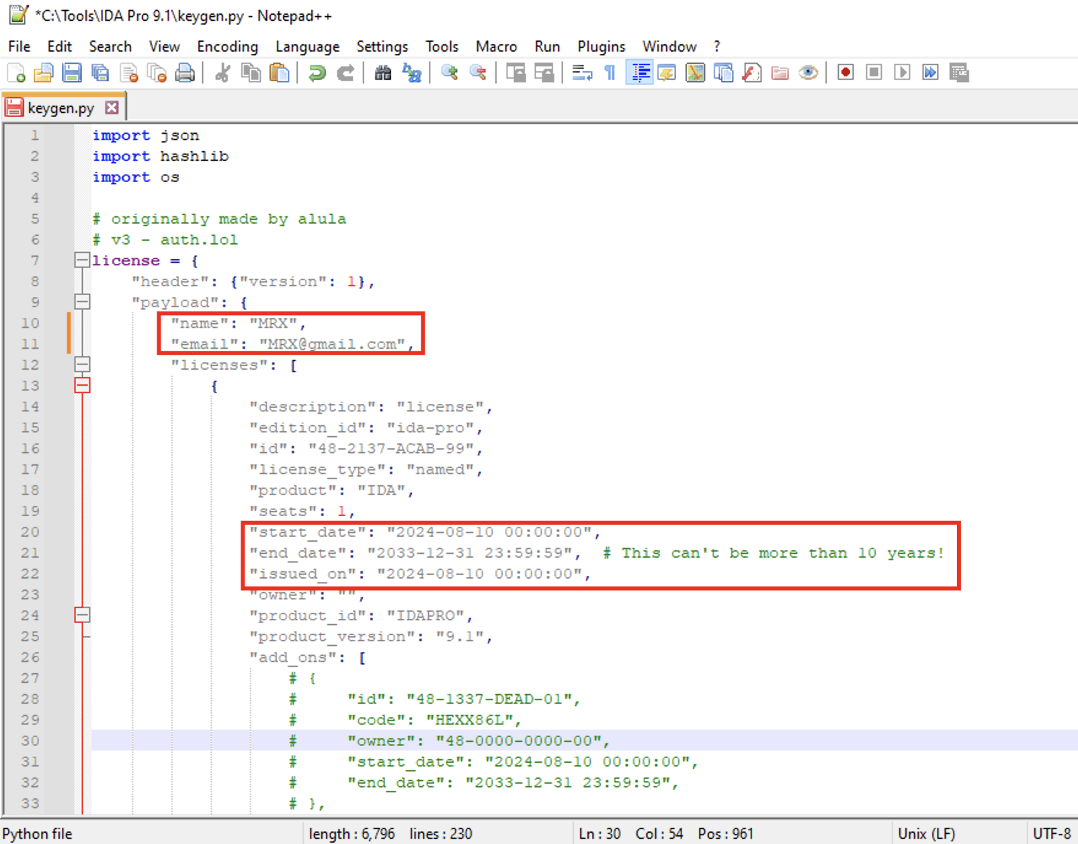Click the Ln : 30 status field
Screen dimensions: 1078x844
(x=599, y=834)
